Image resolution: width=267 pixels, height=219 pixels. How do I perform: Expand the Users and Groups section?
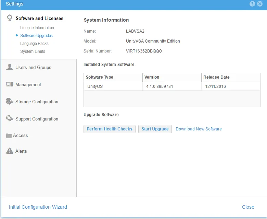(x=33, y=67)
